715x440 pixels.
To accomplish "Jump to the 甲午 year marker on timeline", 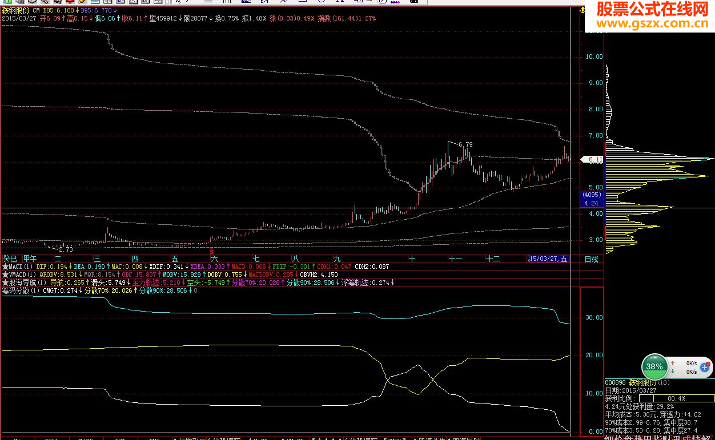I will 30,259.
